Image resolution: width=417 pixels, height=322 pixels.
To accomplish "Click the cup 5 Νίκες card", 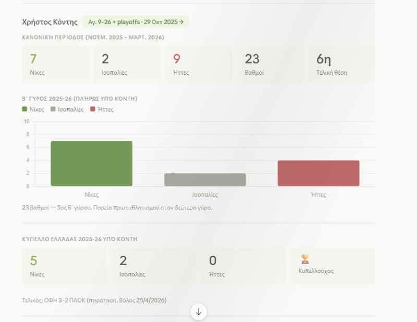I will coord(64,266).
